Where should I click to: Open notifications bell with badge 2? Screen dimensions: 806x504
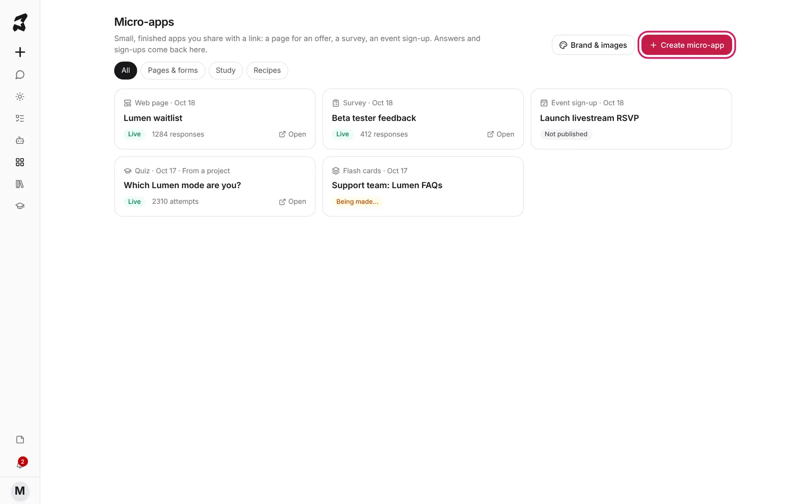21,463
